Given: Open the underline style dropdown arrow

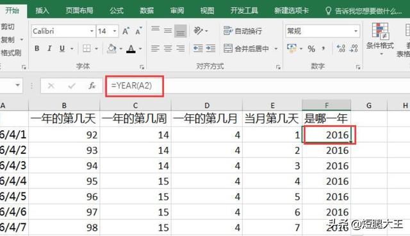Looking at the screenshot, I should (x=72, y=49).
